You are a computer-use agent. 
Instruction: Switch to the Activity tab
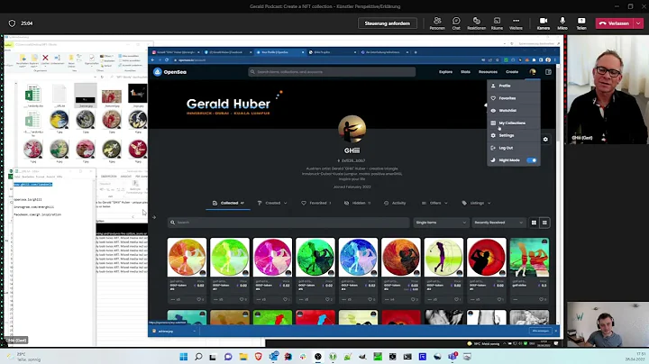(395, 203)
